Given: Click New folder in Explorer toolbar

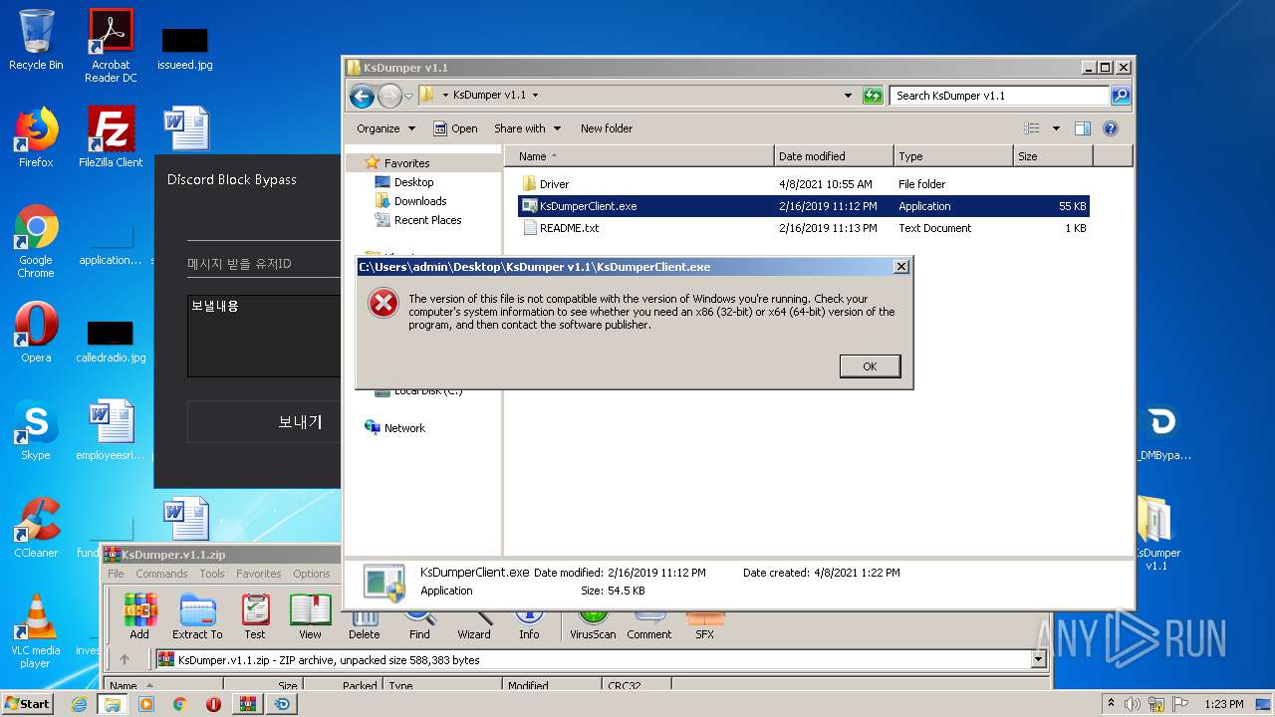Looking at the screenshot, I should pyautogui.click(x=607, y=128).
